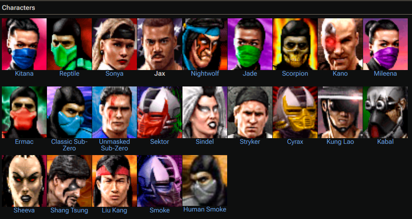The width and height of the screenshot is (412, 219).
Task: Open the Ermac text link
Action: tap(24, 142)
